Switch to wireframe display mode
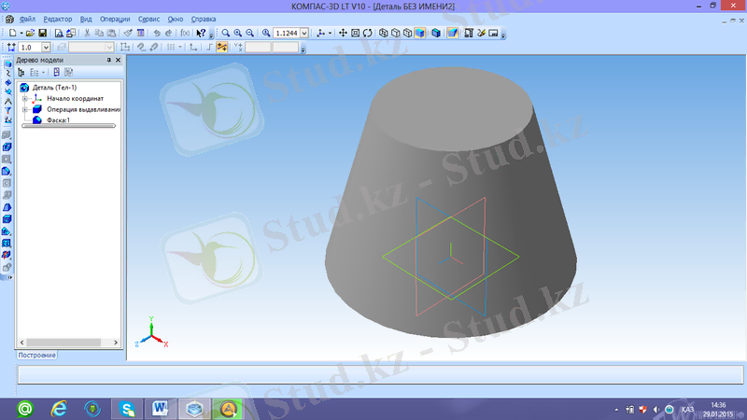This screenshot has width=747, height=420. [x=383, y=33]
